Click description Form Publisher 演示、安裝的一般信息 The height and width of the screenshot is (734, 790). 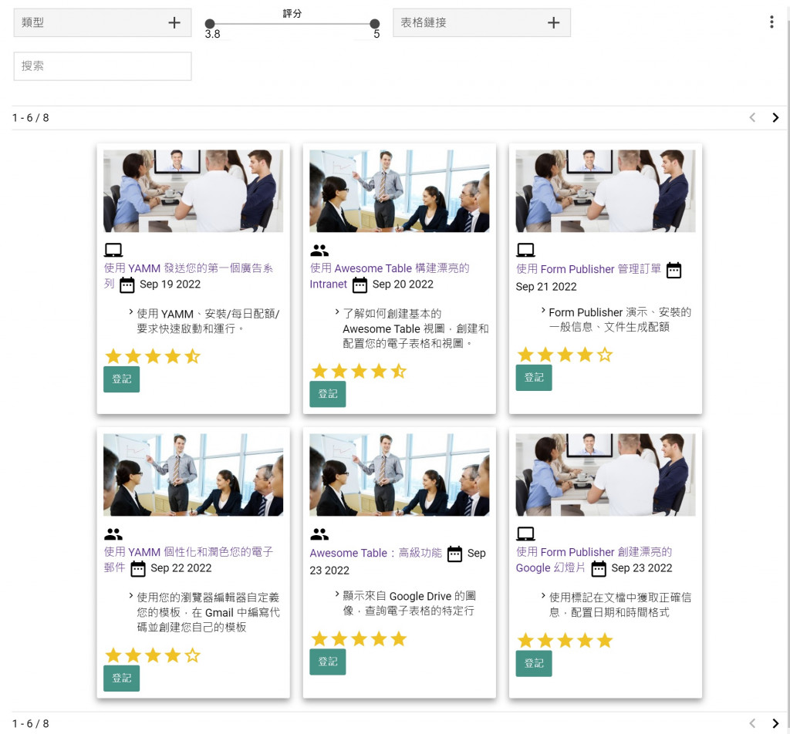620,320
